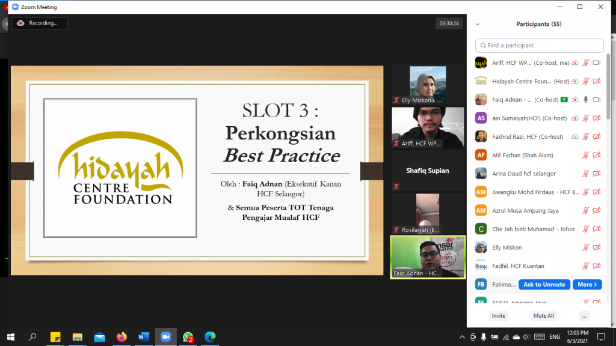This screenshot has width=616, height=346.
Task: Click muted mic icon for Afif Farhan
Action: tap(585, 155)
